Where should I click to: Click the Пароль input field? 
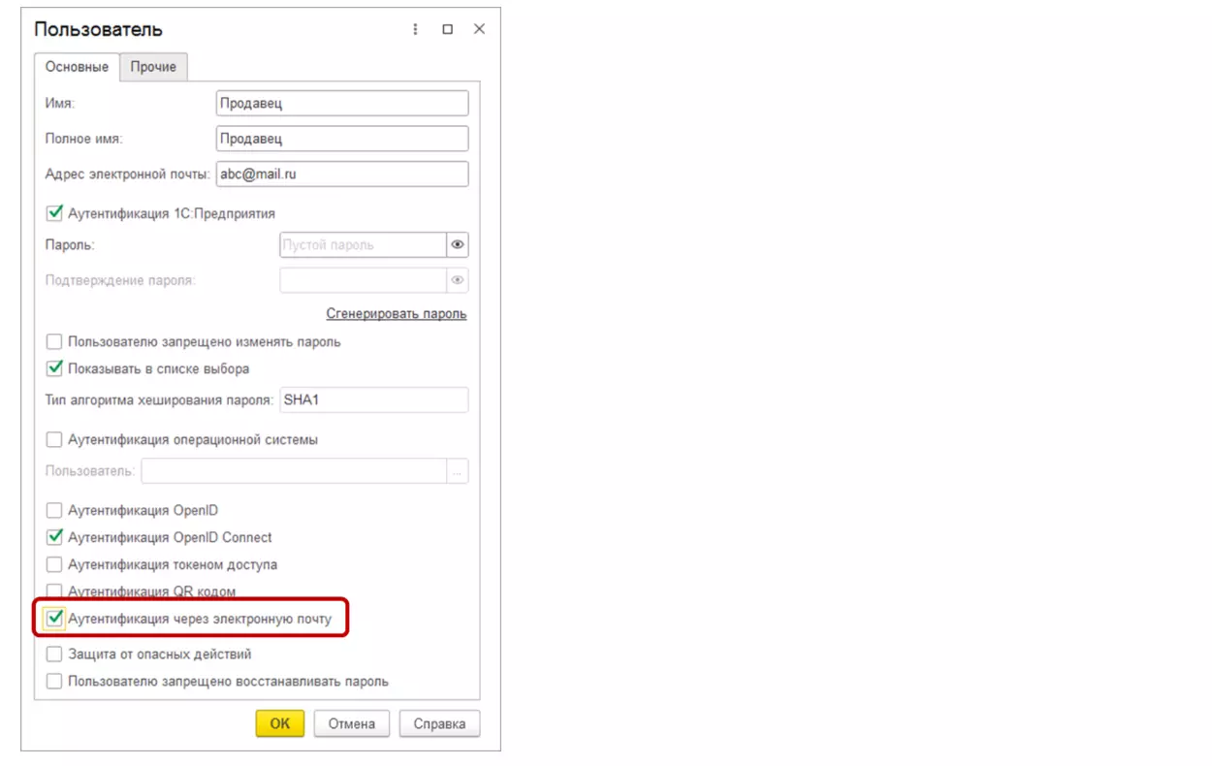click(363, 244)
